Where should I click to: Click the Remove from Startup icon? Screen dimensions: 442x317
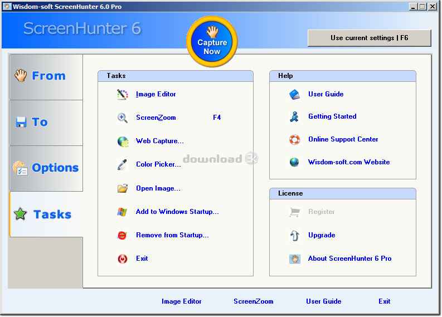123,235
